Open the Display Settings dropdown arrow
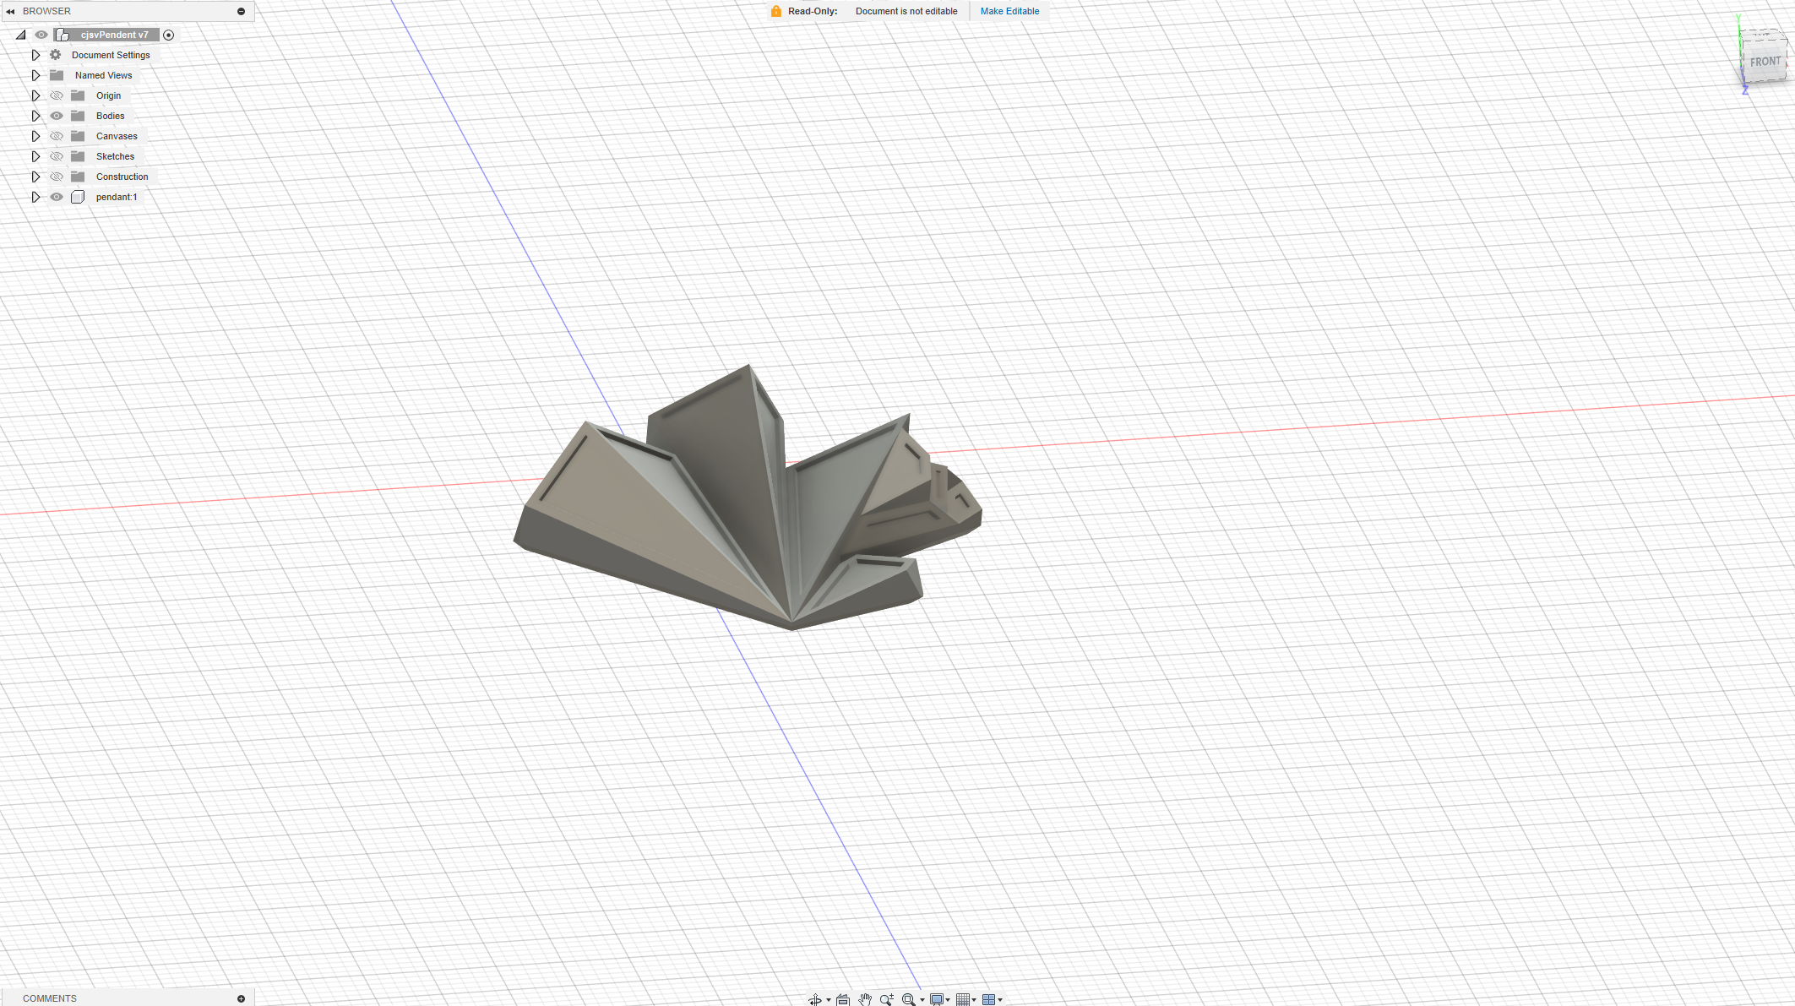Viewport: 1795px width, 1006px height. (948, 1000)
